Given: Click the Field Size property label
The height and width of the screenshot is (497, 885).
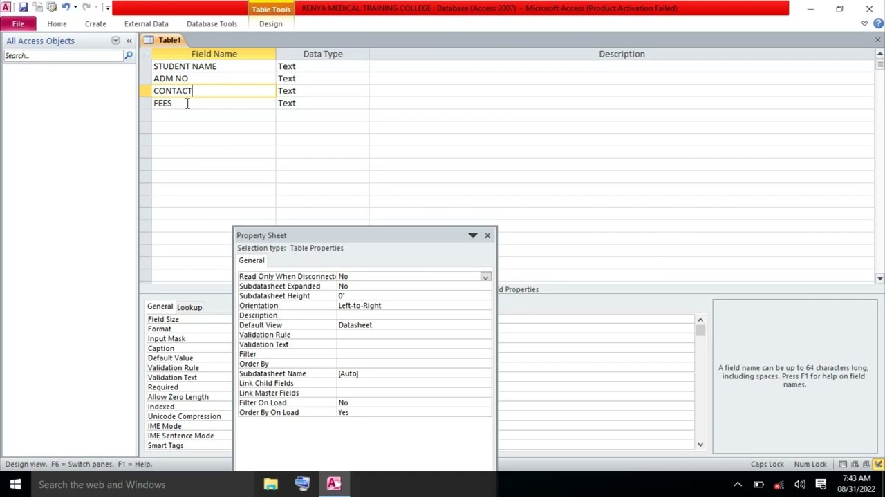Looking at the screenshot, I should pos(163,319).
